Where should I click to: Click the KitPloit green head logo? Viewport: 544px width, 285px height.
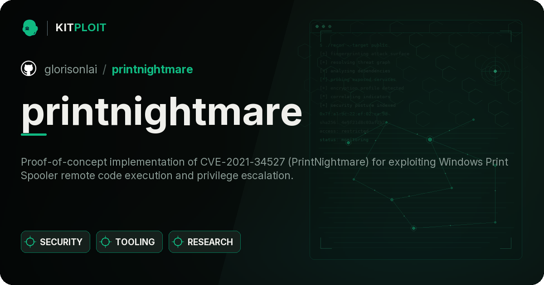[x=30, y=28]
